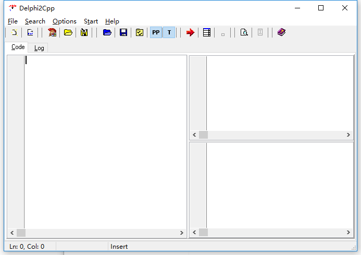The image size is (361, 255).
Task: Click inside the upper right output pane
Action: click(x=280, y=93)
